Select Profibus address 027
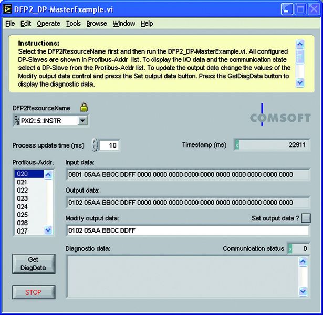The height and width of the screenshot is (315, 323). [x=29, y=231]
